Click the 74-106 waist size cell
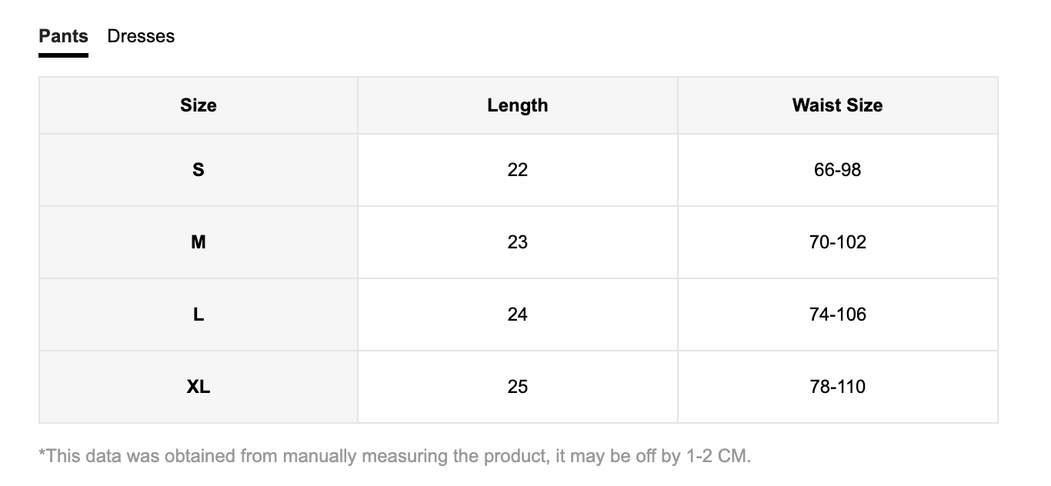The image size is (1051, 486). point(837,315)
